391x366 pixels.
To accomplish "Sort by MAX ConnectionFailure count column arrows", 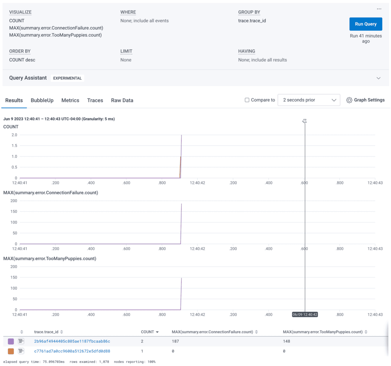I will pyautogui.click(x=256, y=332).
